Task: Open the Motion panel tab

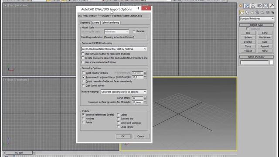Action: [259, 6]
